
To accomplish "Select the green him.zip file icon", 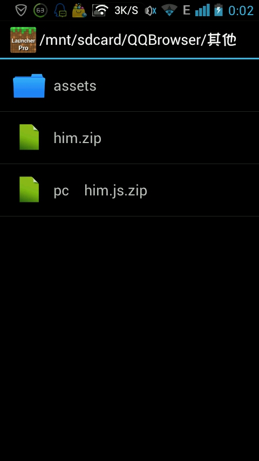I will [x=29, y=137].
